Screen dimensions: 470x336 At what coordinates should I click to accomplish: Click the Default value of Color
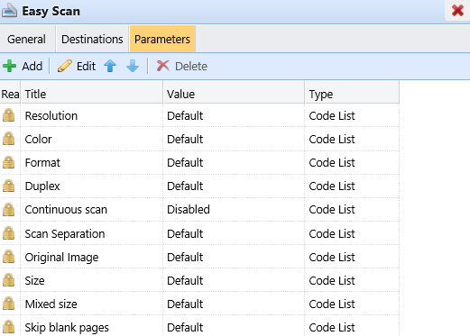[185, 140]
